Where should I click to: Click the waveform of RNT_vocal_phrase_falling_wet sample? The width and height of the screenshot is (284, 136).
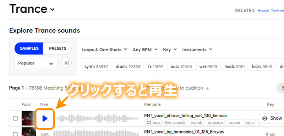pos(97,119)
